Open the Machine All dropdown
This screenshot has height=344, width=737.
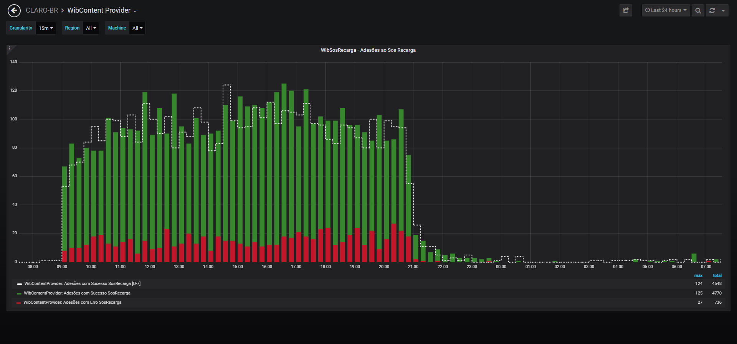pos(137,28)
